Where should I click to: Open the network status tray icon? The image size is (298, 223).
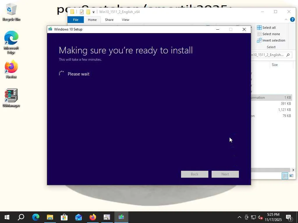pos(253,217)
